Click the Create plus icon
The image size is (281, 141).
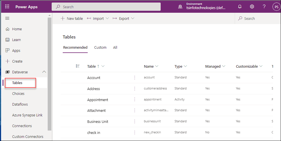click(x=8, y=61)
